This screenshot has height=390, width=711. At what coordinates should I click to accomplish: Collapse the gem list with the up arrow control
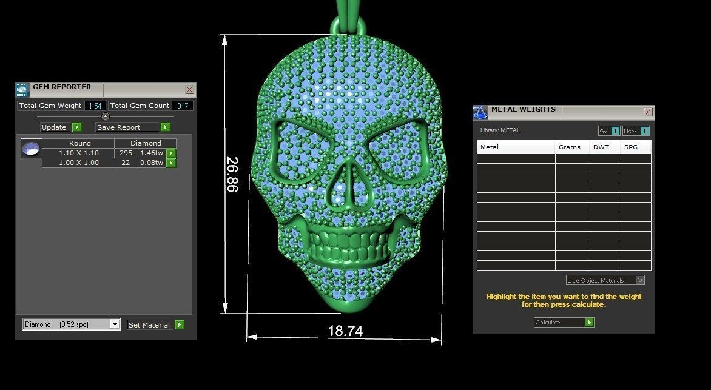(106, 116)
